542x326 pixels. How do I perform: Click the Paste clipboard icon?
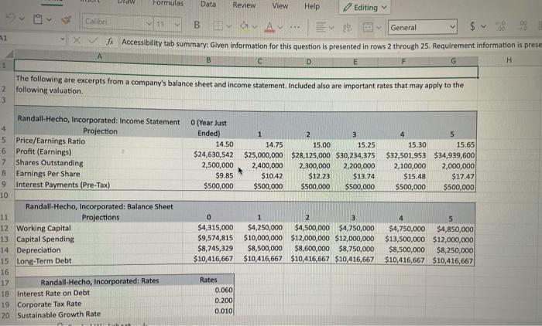coord(38,19)
